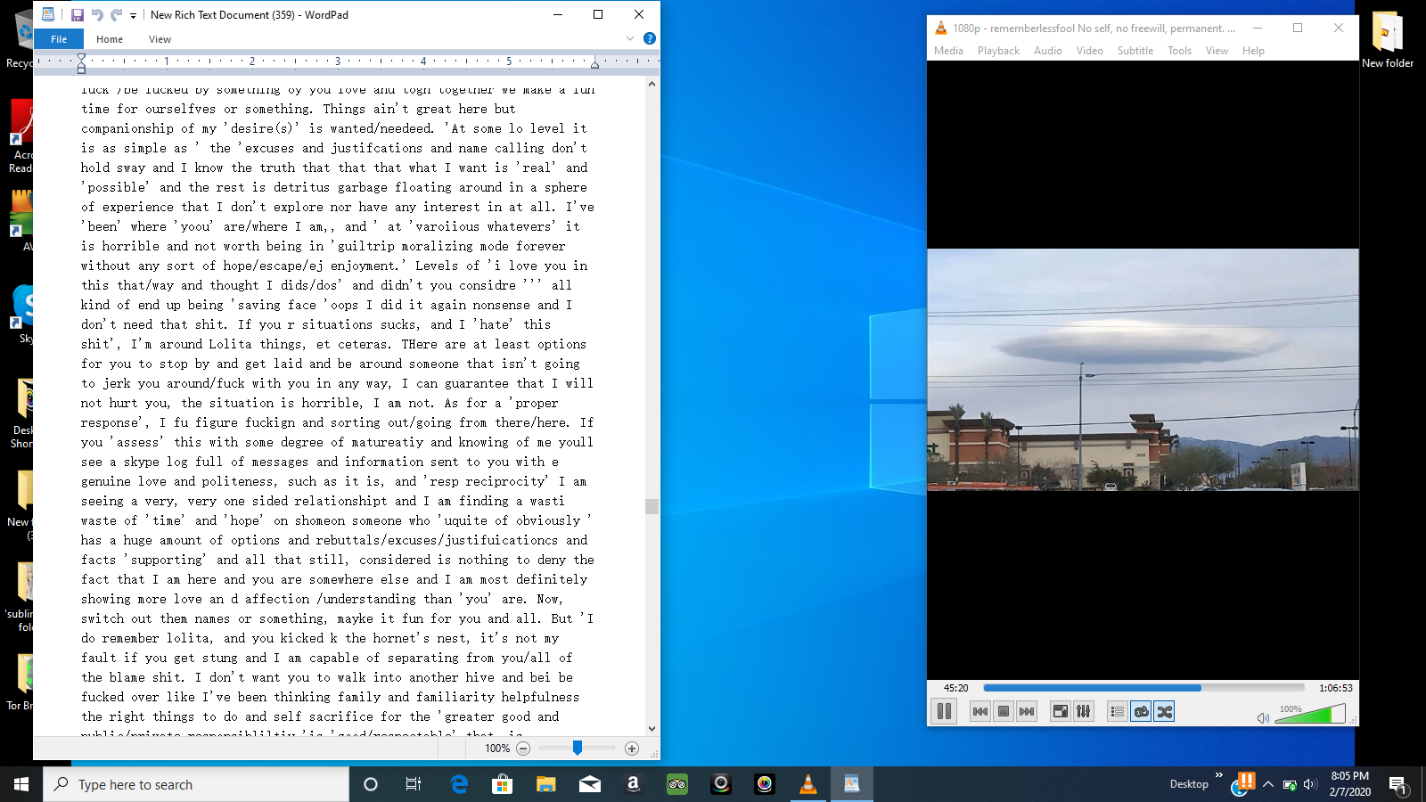Stop the VLC playback
Screen dimensions: 1426x802
pyautogui.click(x=1004, y=711)
